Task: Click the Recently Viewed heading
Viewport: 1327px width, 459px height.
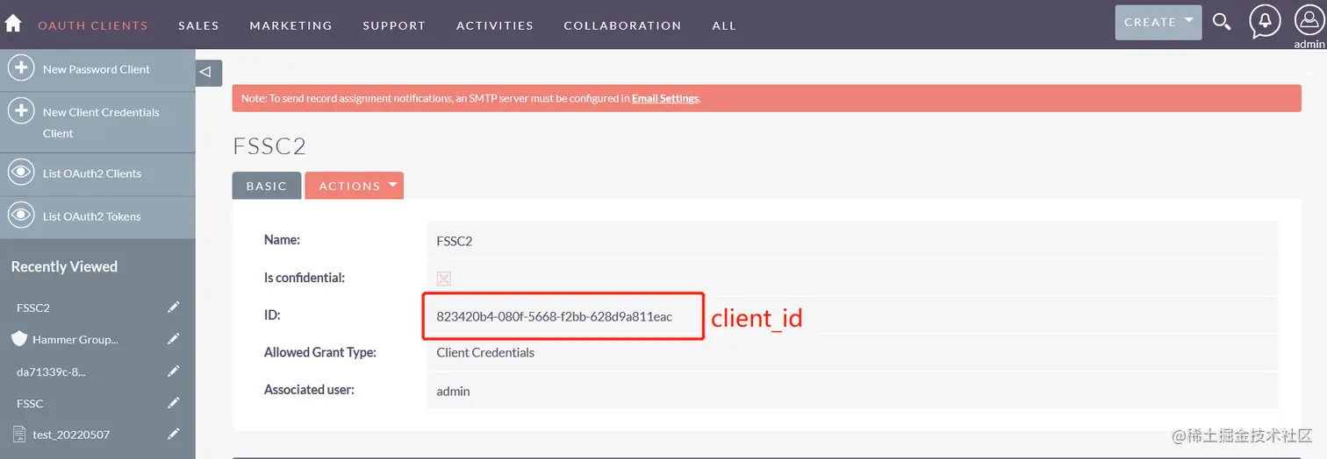Action: (64, 266)
